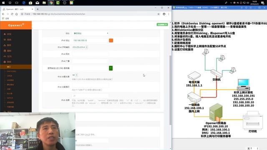Go forward in Chrome browser
The width and height of the screenshot is (267, 150).
pyautogui.click(x=8, y=14)
